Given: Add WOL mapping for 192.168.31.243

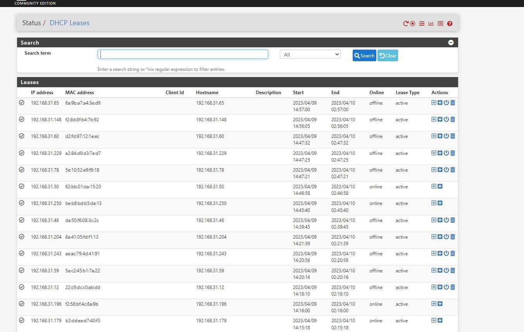Looking at the screenshot, I should tap(440, 253).
